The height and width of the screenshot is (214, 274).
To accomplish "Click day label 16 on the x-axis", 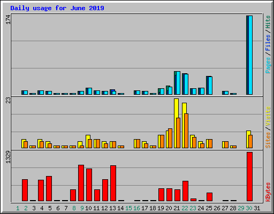I will [136, 208].
